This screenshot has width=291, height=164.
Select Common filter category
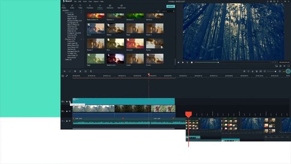72,35
